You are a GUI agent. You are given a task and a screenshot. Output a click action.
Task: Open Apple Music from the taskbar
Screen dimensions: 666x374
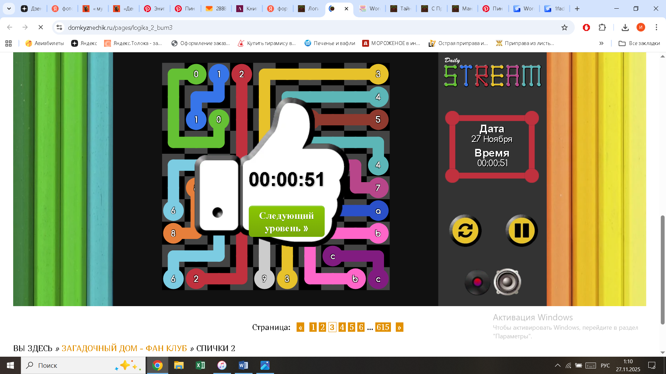click(x=222, y=365)
